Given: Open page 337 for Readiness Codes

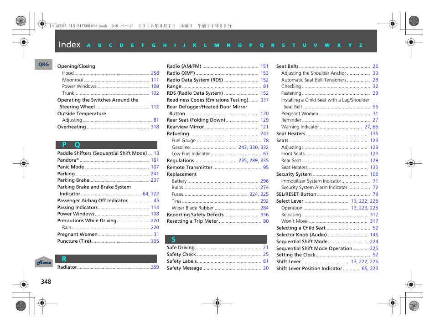Looking at the screenshot, I should pyautogui.click(x=264, y=100).
